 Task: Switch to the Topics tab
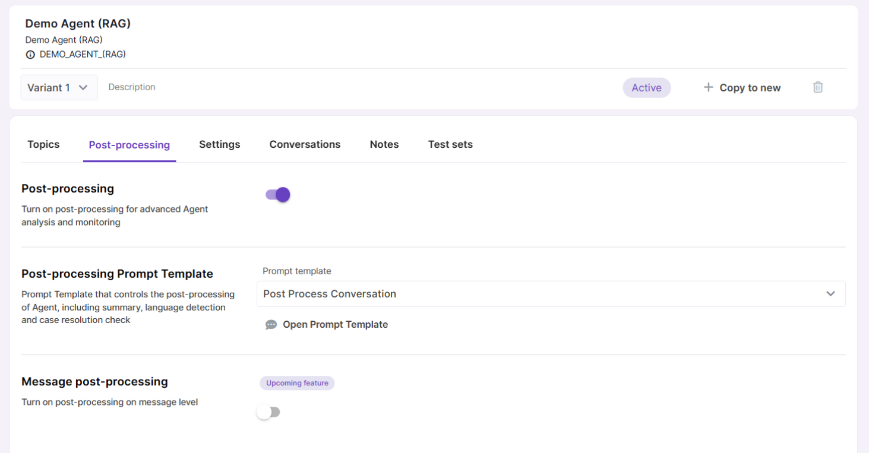[43, 144]
